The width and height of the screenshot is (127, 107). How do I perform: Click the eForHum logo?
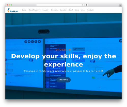point(13,10)
